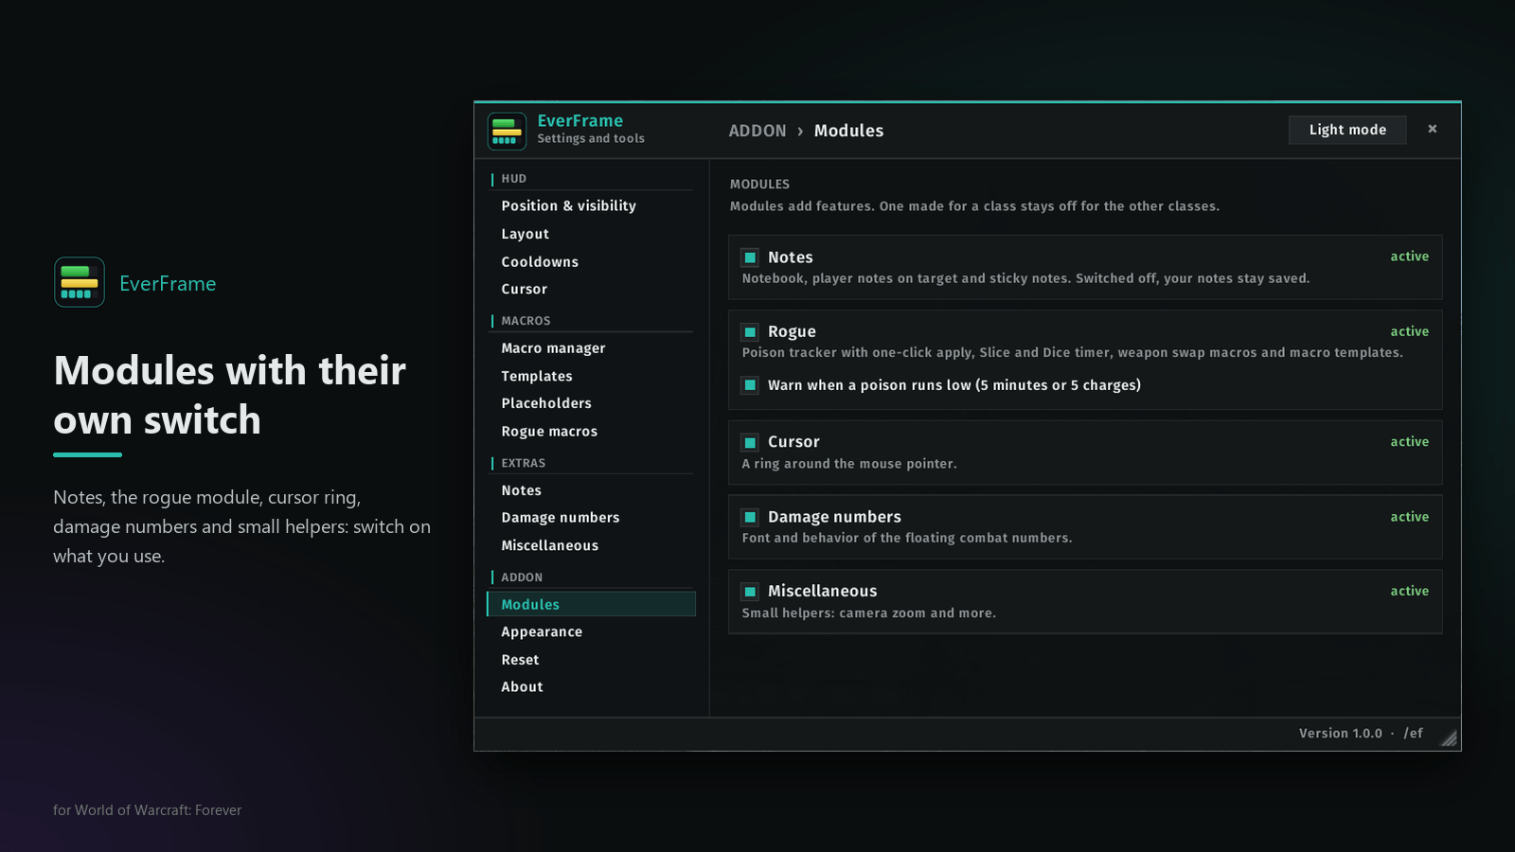Toggle the Notes module checkbox

pos(750,257)
